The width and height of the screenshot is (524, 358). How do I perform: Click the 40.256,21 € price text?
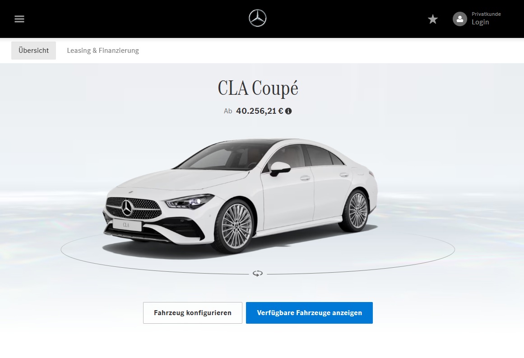coord(260,111)
